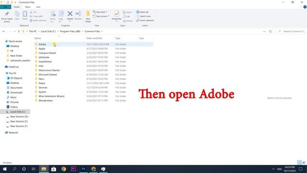Open Photoshop on taskbar
Image resolution: width=307 pixels, height=173 pixels.
tap(83, 169)
